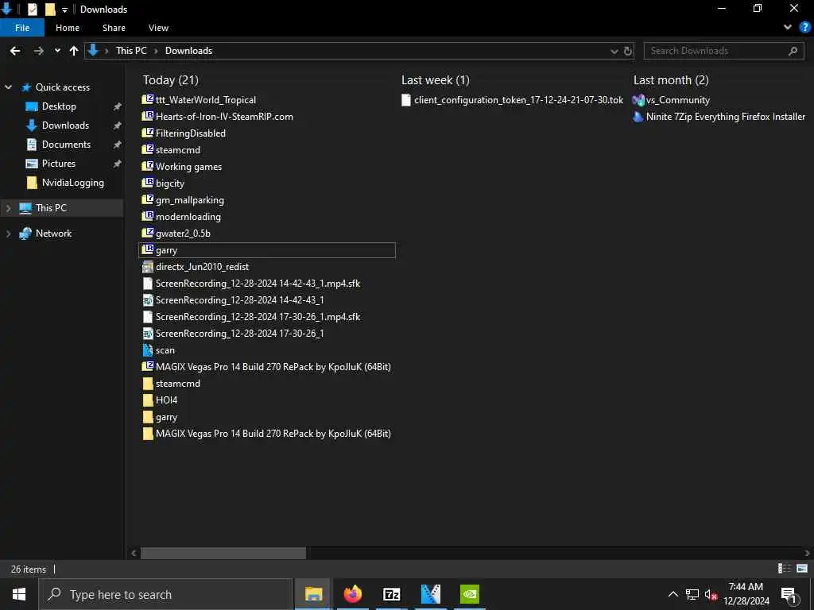Screen dimensions: 814x610
Task: Collapse the Last month (2) group header
Action: (671, 80)
